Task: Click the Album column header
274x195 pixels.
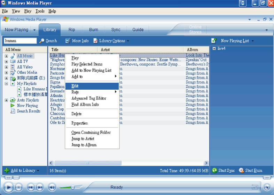Action: coord(196,50)
